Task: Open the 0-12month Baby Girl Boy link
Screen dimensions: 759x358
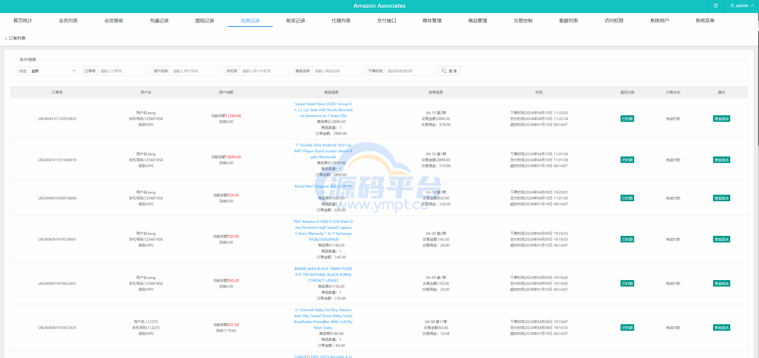Action: pos(323,319)
